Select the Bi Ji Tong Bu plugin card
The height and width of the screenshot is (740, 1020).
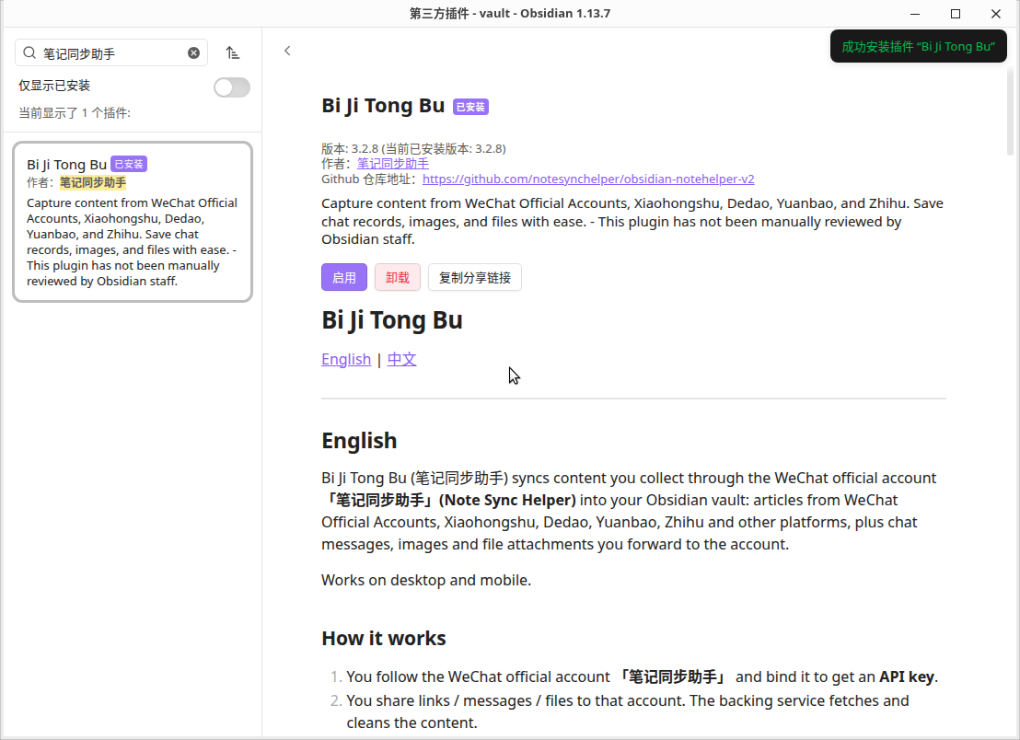click(133, 222)
